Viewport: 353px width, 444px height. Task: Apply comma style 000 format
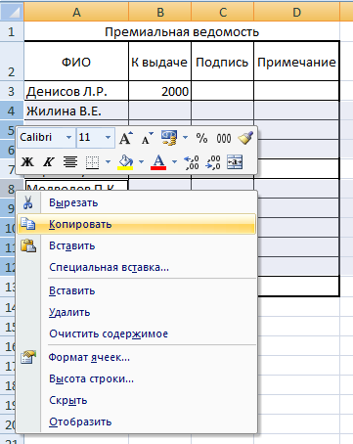click(224, 138)
